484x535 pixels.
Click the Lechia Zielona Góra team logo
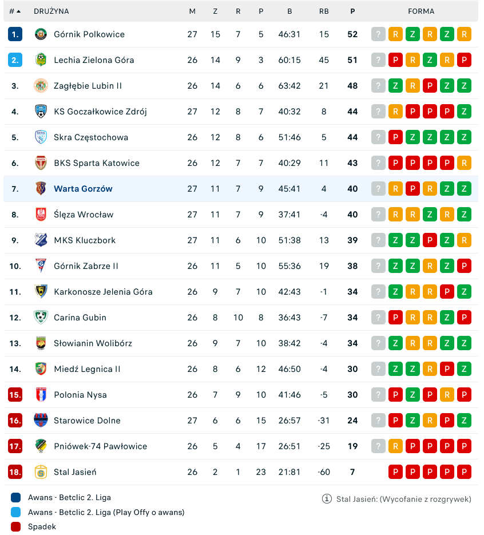click(41, 60)
